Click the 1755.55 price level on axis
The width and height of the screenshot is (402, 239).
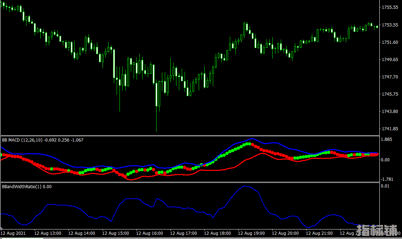390,7
